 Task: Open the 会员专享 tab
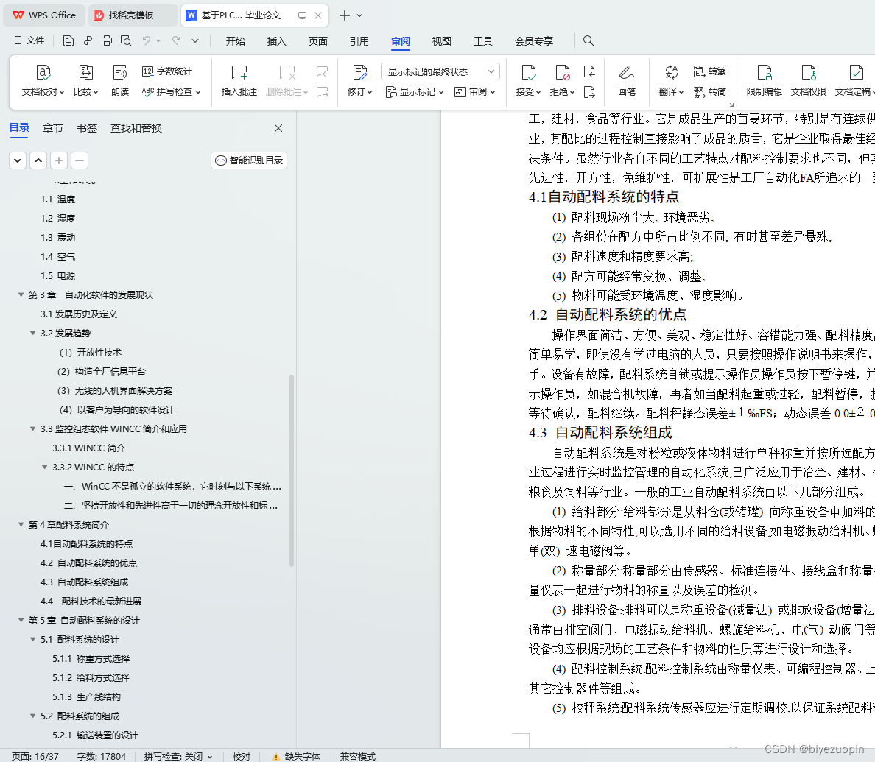[534, 41]
